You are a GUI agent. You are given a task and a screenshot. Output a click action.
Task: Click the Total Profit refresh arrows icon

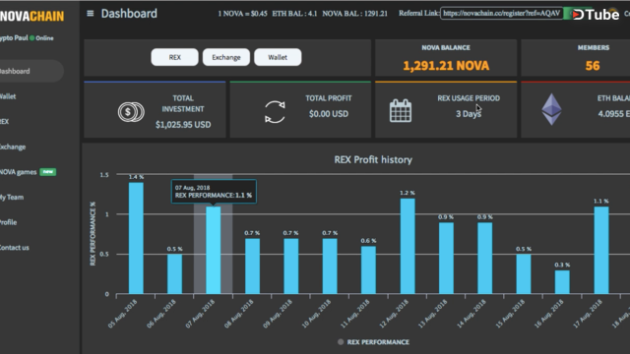tap(275, 112)
